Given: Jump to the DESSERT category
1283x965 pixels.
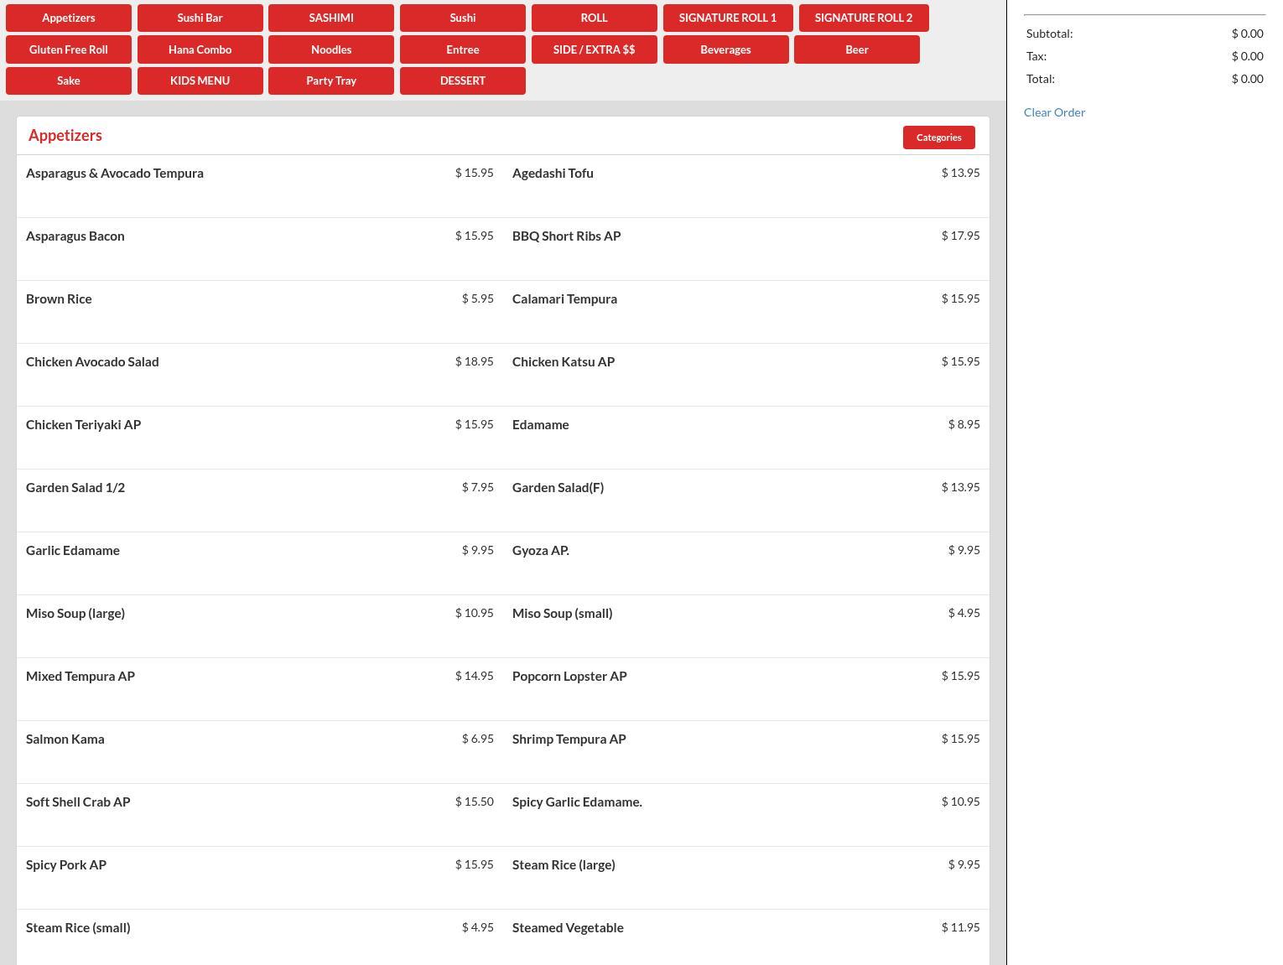Looking at the screenshot, I should click(x=462, y=80).
